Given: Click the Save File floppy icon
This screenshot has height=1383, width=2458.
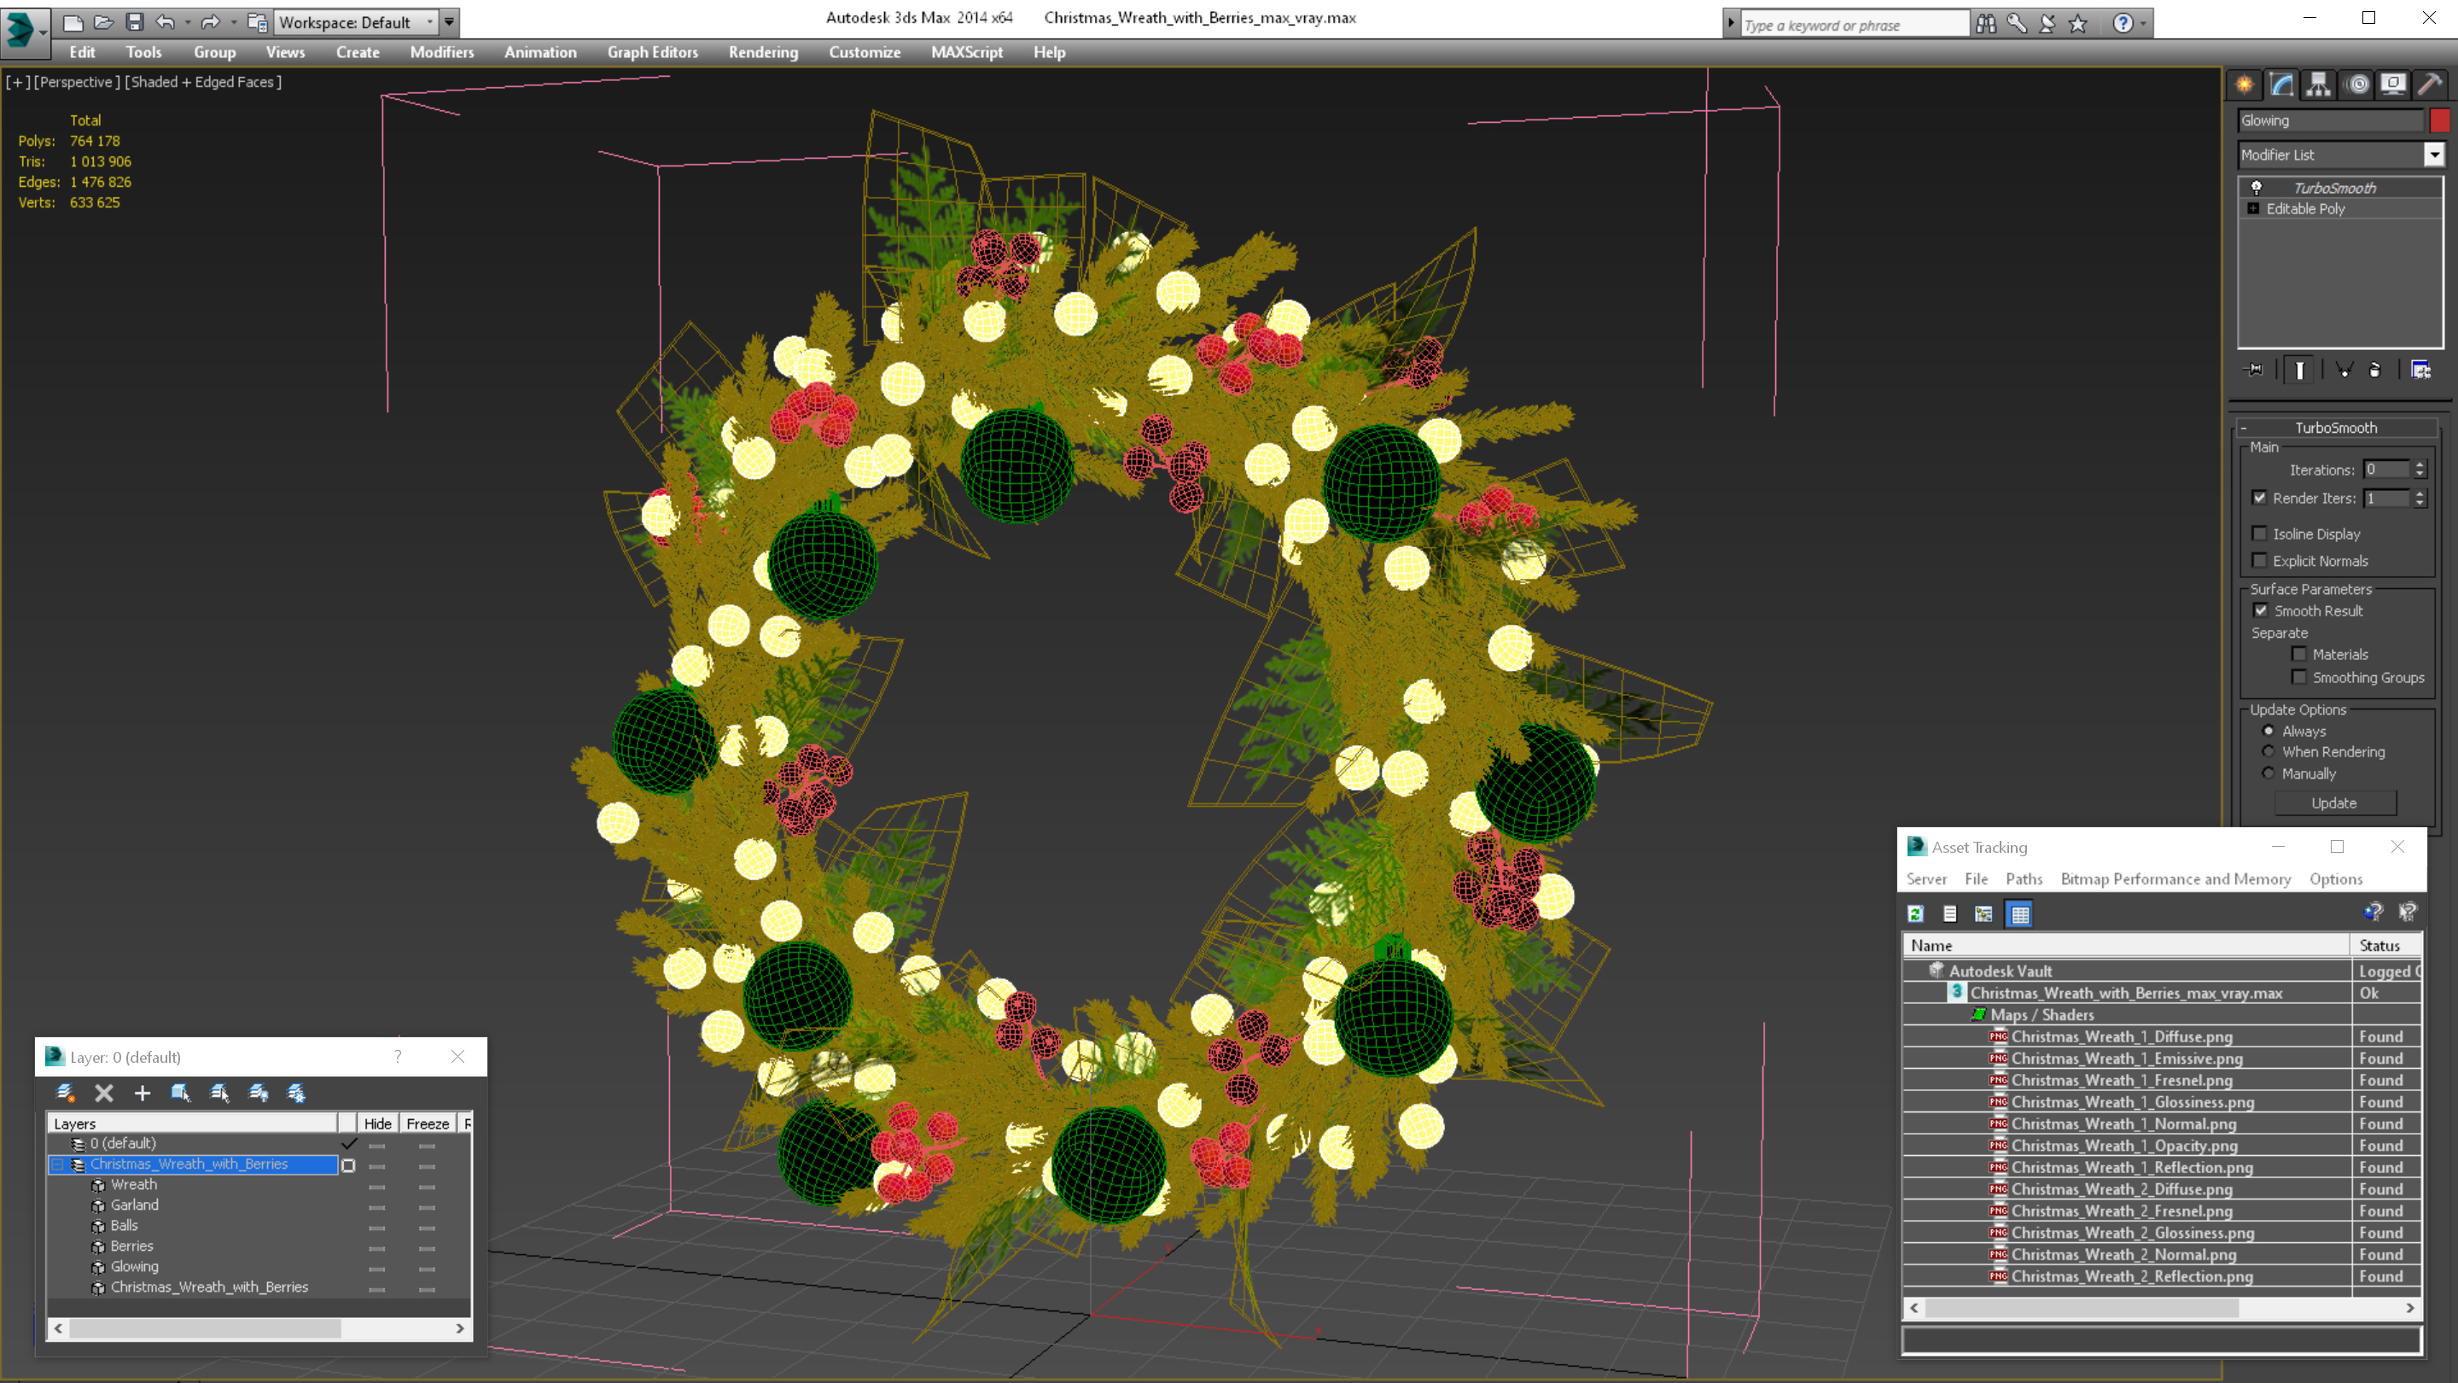Looking at the screenshot, I should [135, 22].
